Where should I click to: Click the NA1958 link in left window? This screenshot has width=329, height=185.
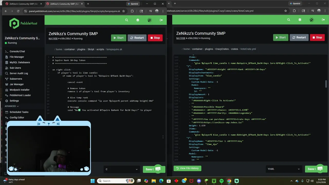point(53,39)
